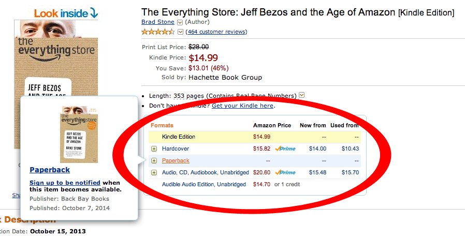
Task: View the 464 customer reviews
Action: 216,32
